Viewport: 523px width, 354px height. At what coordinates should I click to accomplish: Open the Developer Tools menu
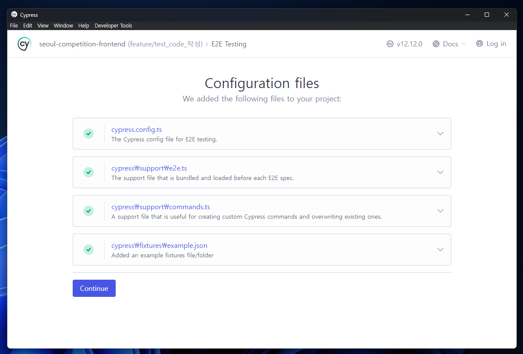point(113,26)
